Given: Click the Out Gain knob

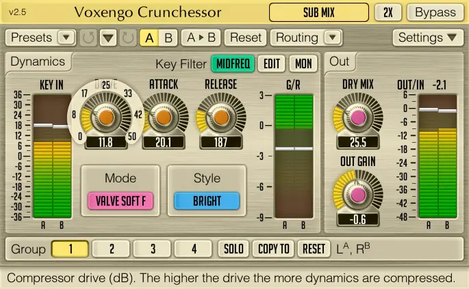Looking at the screenshot, I should pyautogui.click(x=357, y=195).
